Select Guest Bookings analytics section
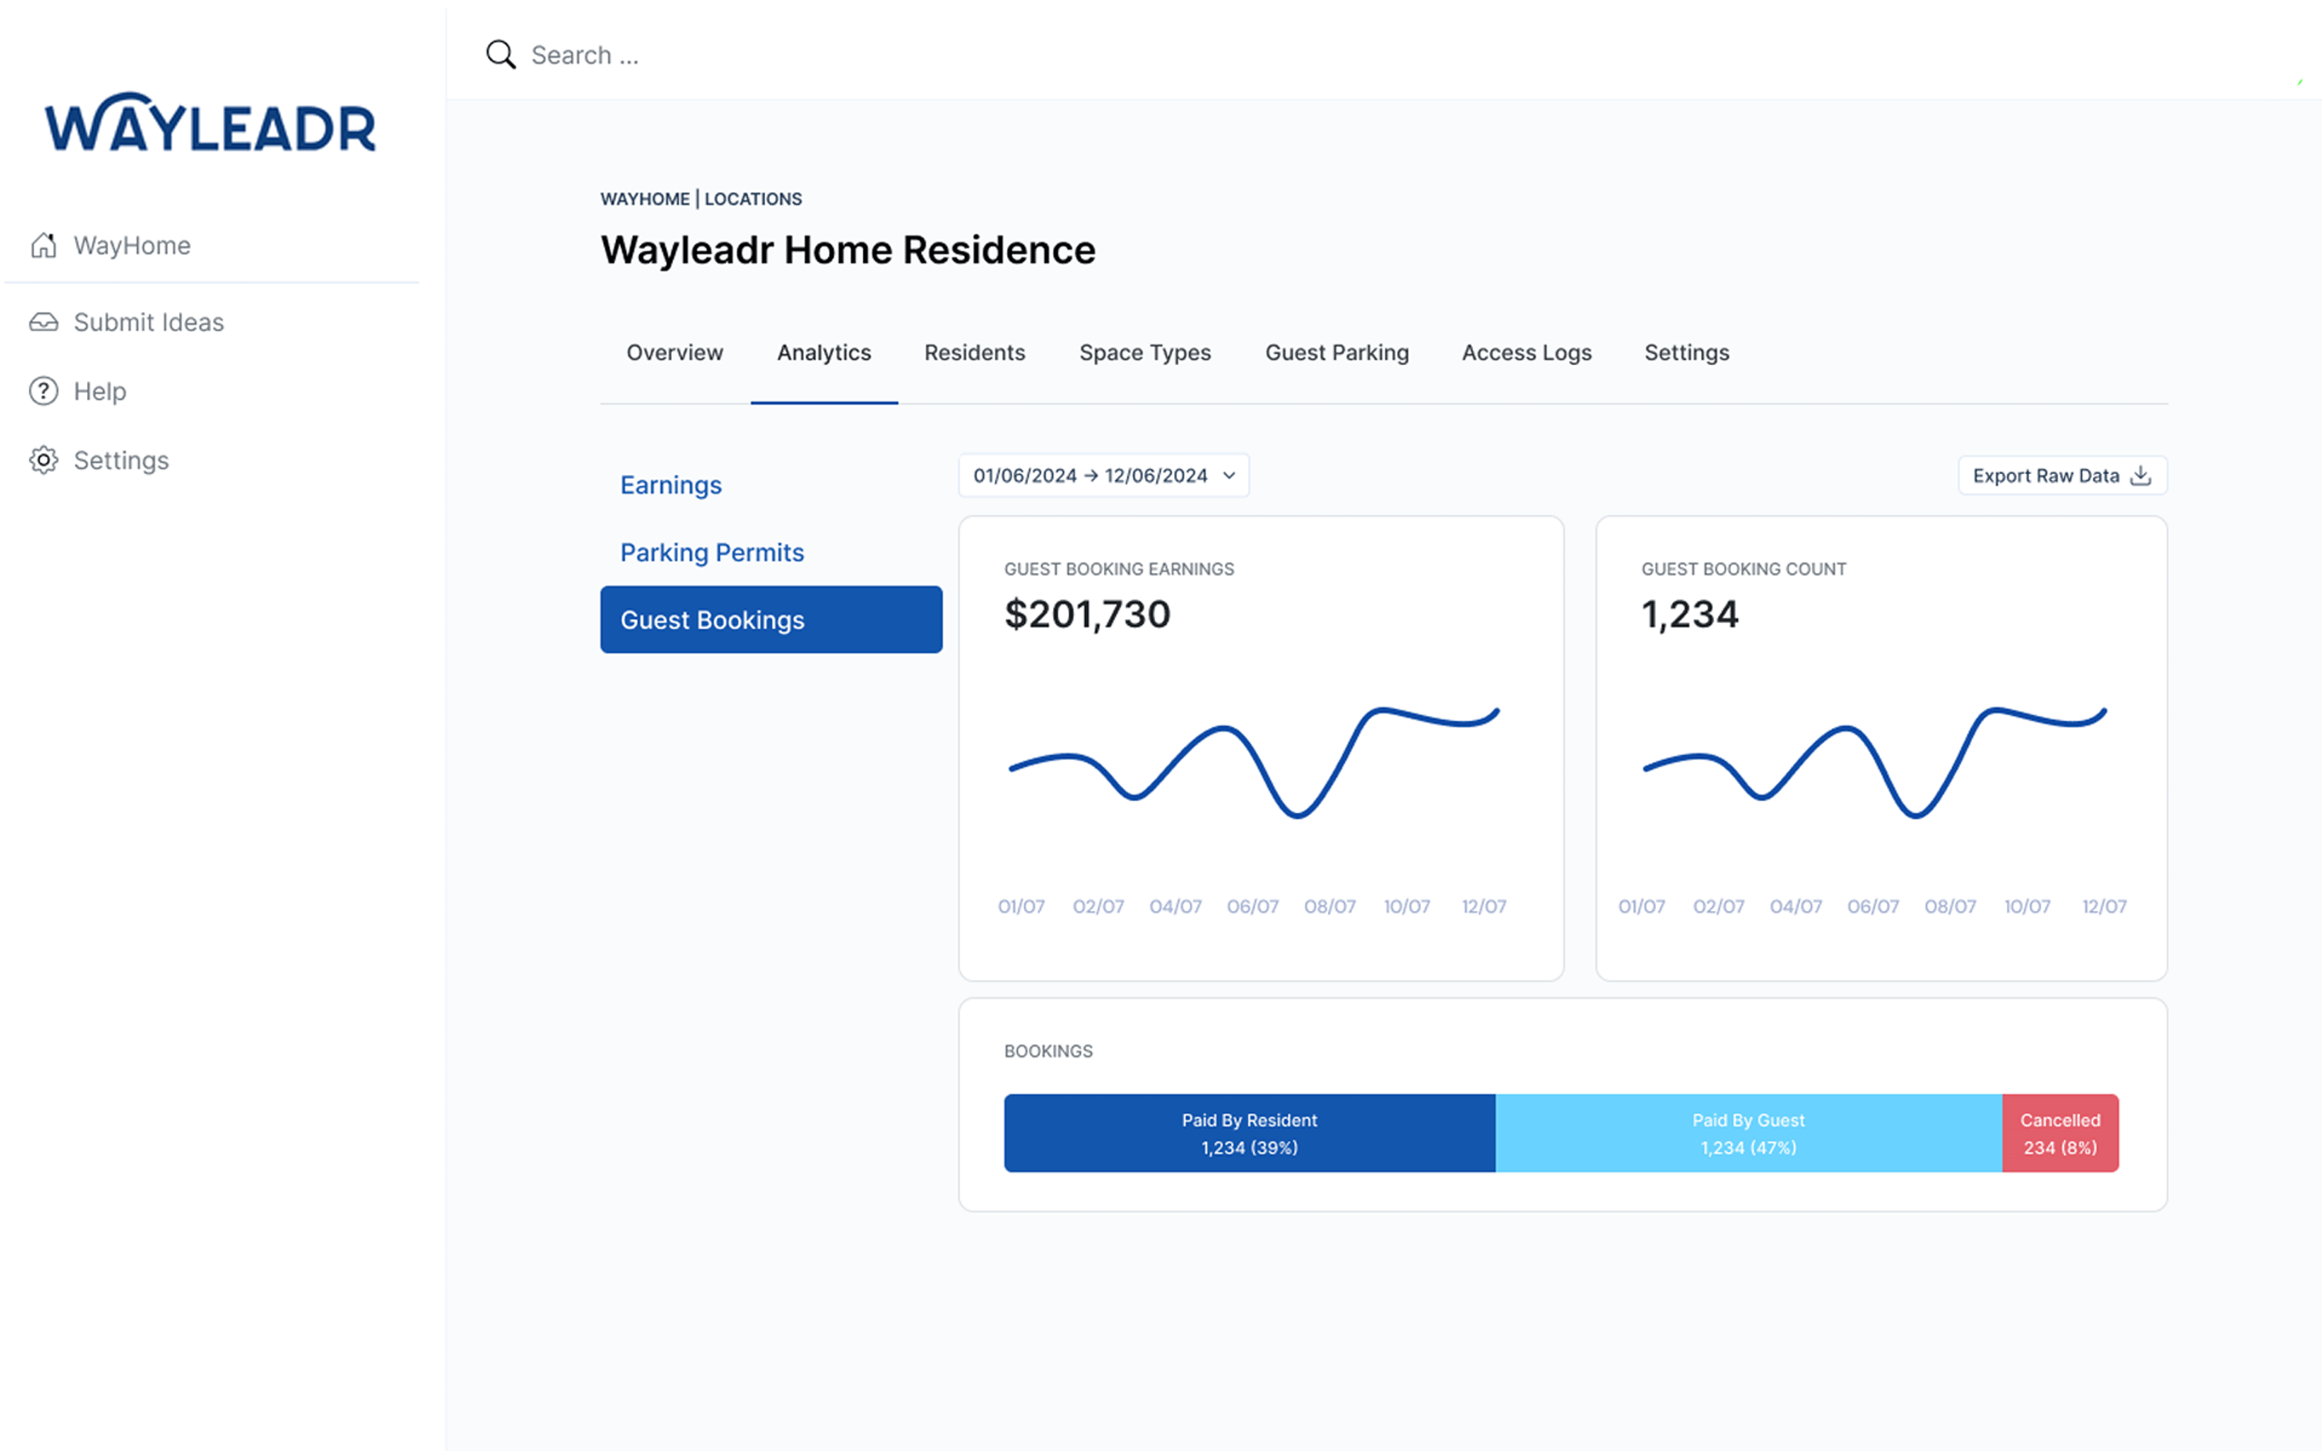The width and height of the screenshot is (2322, 1451). (772, 620)
